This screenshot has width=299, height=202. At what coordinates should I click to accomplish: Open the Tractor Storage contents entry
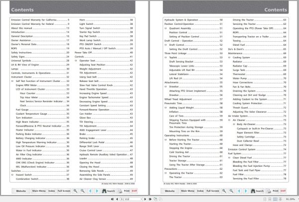tap(196, 161)
